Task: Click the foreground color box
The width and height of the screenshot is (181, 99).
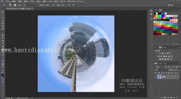Action: click(x=2, y=75)
